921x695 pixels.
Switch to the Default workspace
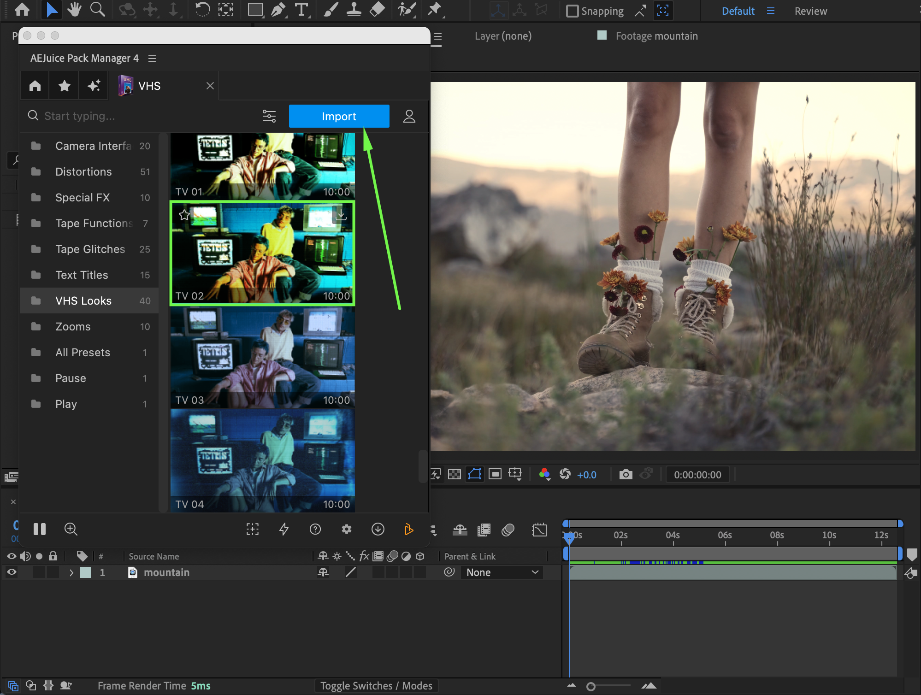(738, 11)
